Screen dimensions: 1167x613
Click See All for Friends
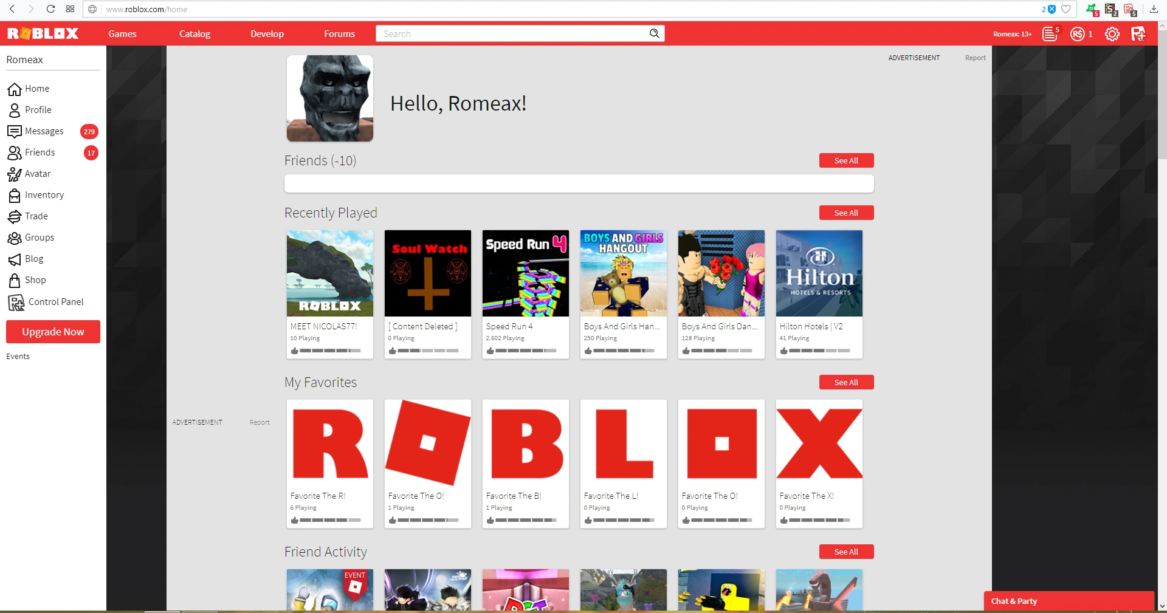point(846,160)
